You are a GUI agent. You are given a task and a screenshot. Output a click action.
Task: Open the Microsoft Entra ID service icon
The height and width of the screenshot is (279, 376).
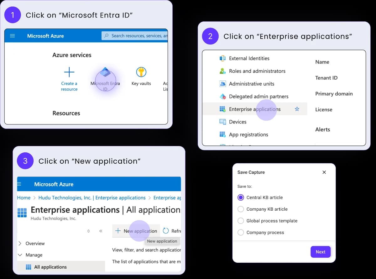105,72
